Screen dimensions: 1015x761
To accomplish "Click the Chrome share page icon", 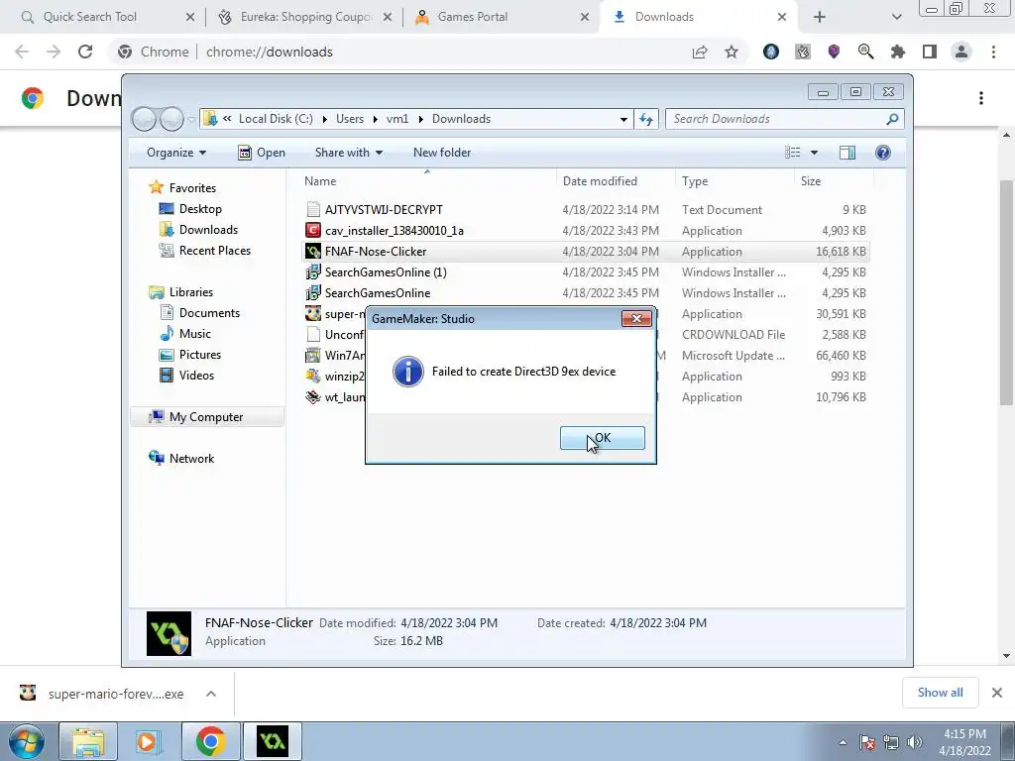I will (700, 52).
